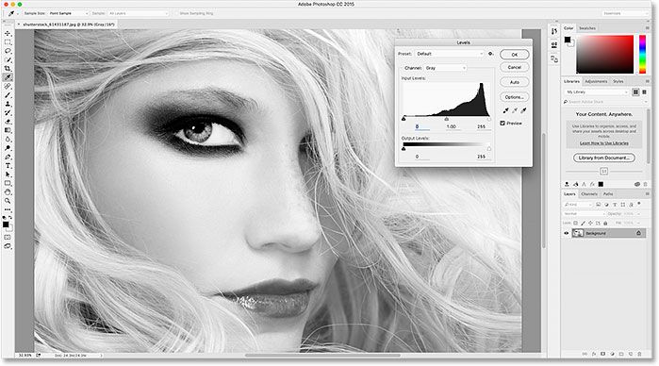The image size is (659, 366).
Task: Select the Gradient tool
Action: pyautogui.click(x=8, y=130)
